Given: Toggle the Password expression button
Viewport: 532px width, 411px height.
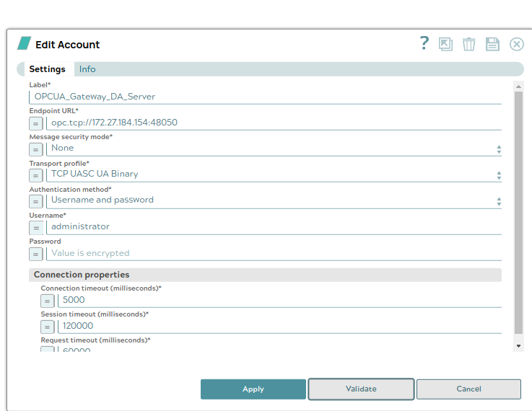Looking at the screenshot, I should (x=36, y=254).
